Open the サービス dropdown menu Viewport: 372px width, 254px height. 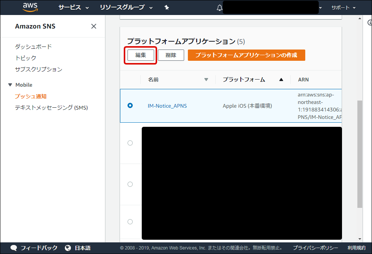coord(73,8)
